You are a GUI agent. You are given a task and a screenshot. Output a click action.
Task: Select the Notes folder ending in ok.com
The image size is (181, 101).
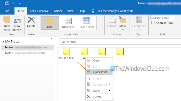(28, 47)
